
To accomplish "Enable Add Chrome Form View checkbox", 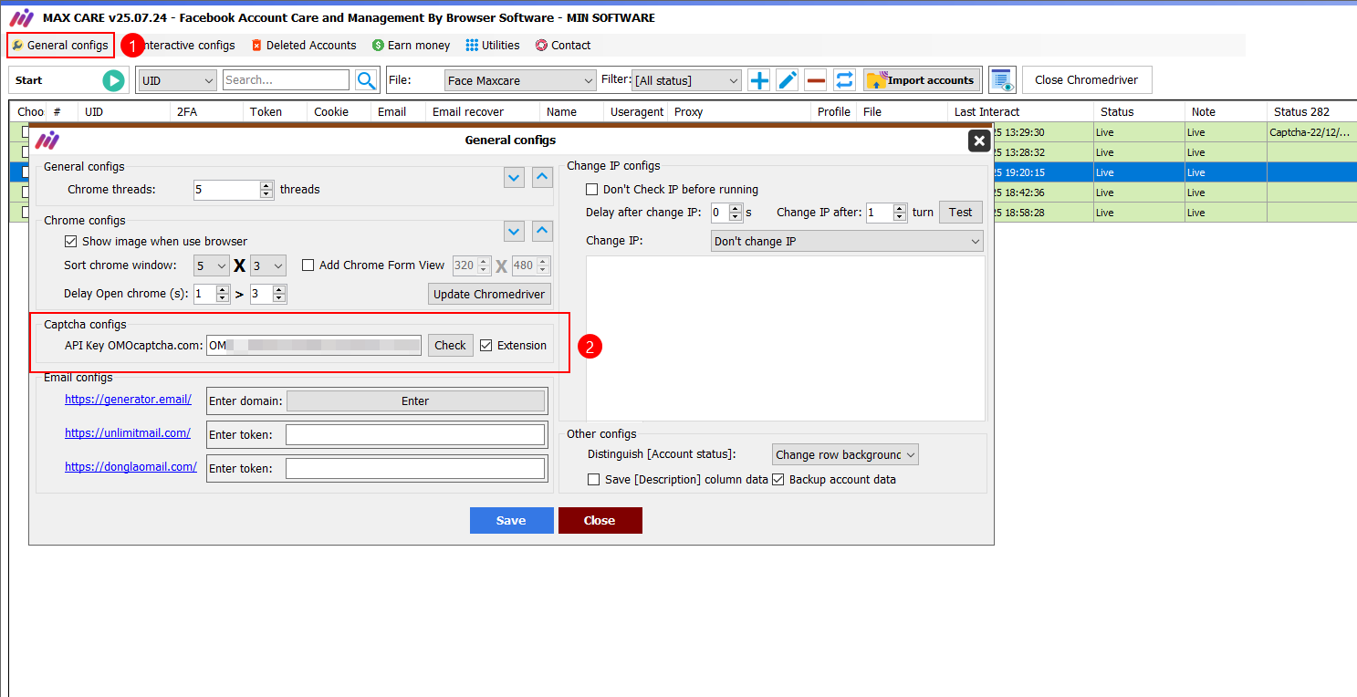I will pyautogui.click(x=308, y=265).
